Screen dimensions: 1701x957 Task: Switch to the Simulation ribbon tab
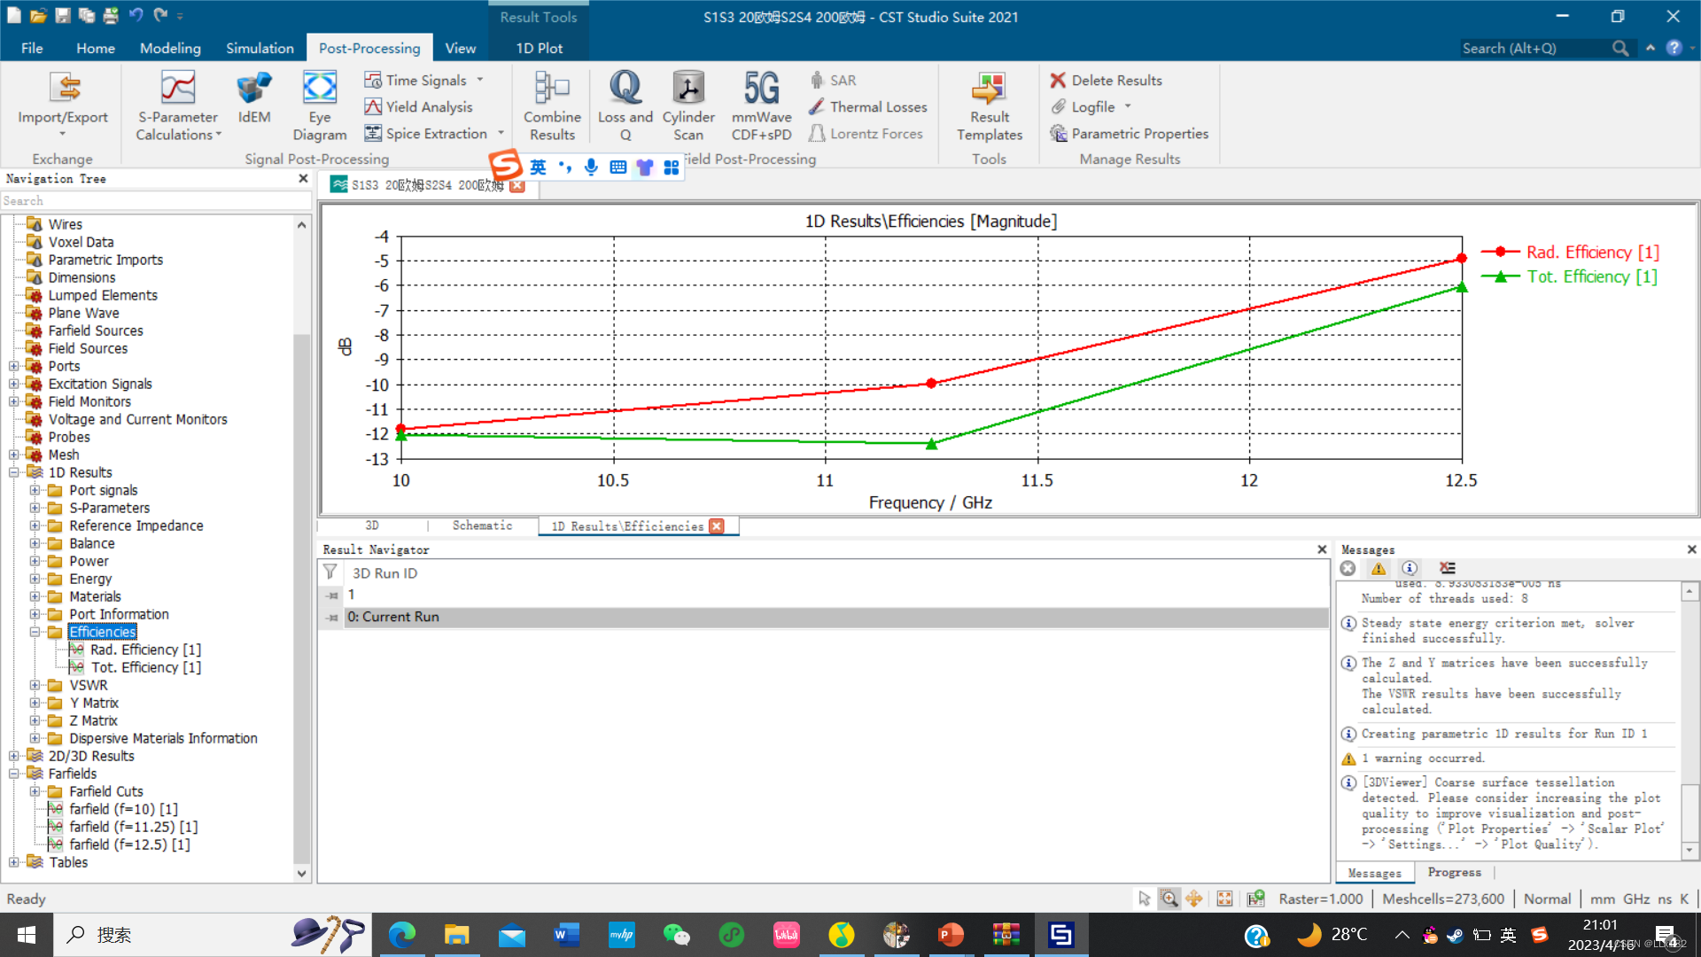point(259,48)
